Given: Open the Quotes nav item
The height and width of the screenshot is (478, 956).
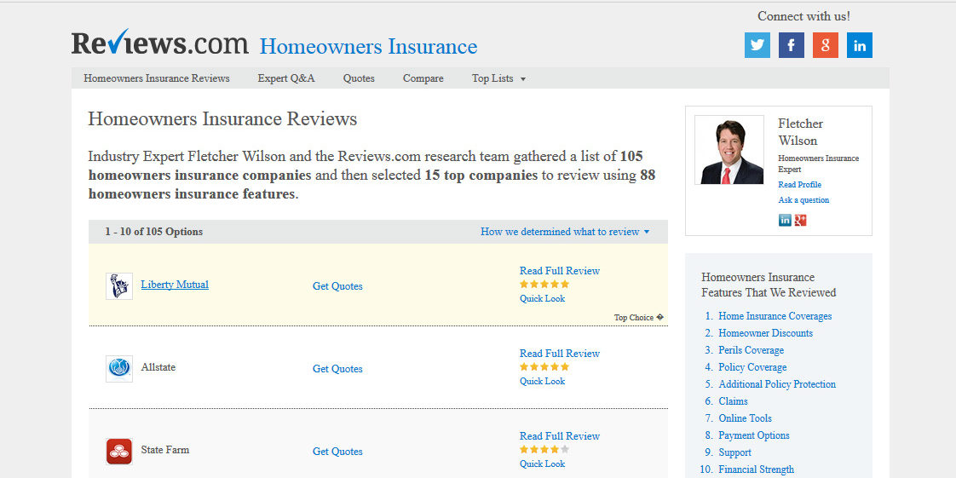Looking at the screenshot, I should point(359,78).
